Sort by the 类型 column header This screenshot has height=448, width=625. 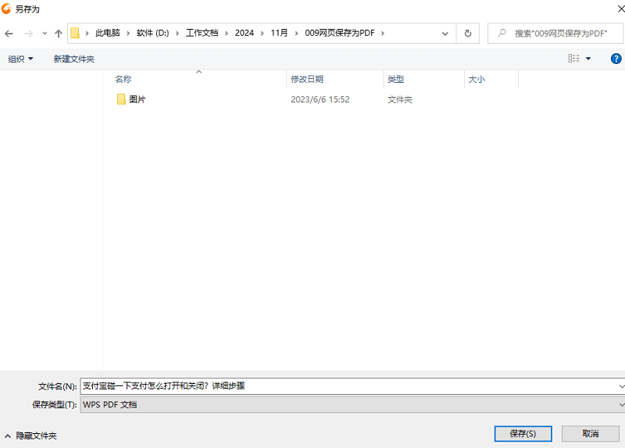click(x=396, y=79)
